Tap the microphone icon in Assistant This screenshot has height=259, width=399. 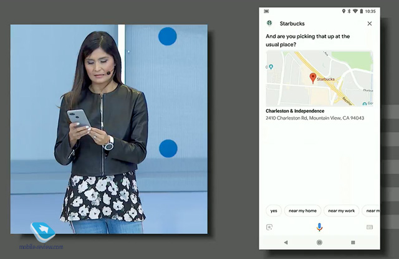tap(319, 227)
